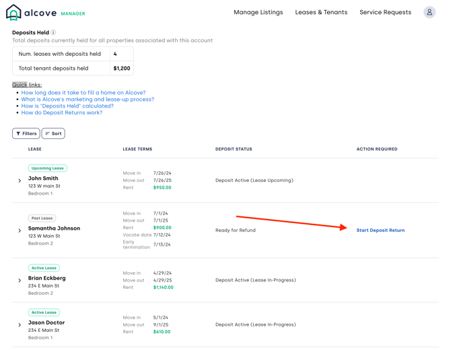Open the Filters button

click(26, 134)
